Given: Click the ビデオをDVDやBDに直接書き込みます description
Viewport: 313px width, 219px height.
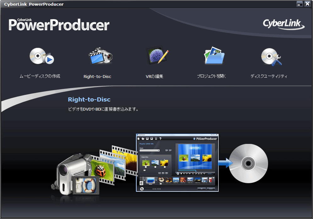Looking at the screenshot, I should (103, 109).
